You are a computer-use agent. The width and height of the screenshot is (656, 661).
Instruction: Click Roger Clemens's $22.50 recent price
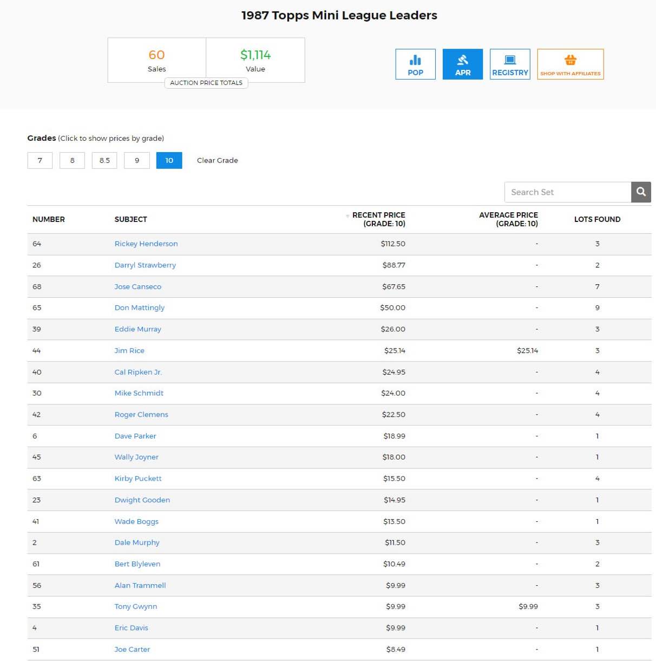(393, 415)
